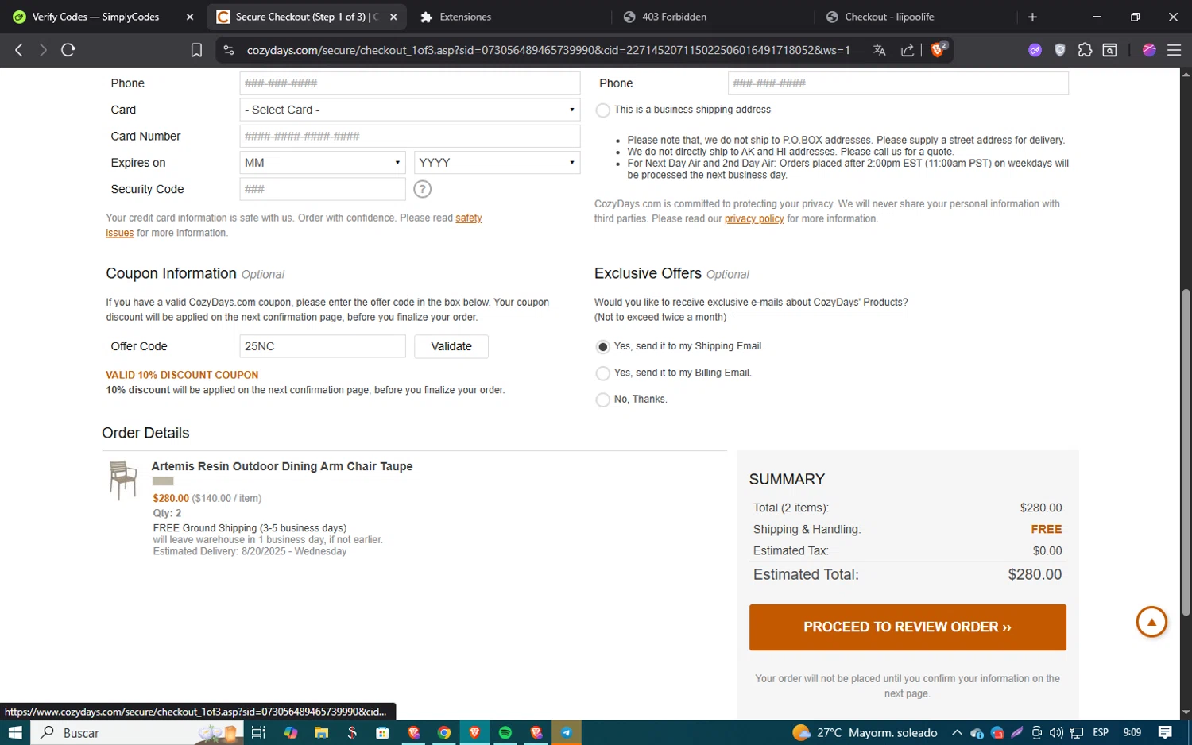Bookmark this page with the bookmark icon
Screen dimensions: 1192x745
(196, 50)
